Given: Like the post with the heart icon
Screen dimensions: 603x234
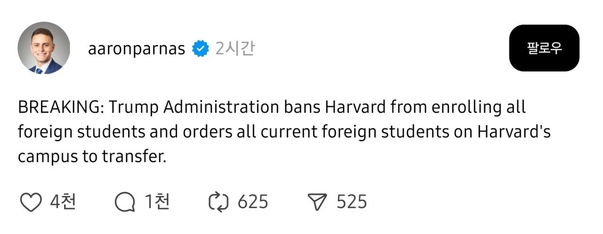Looking at the screenshot, I should (x=32, y=203).
